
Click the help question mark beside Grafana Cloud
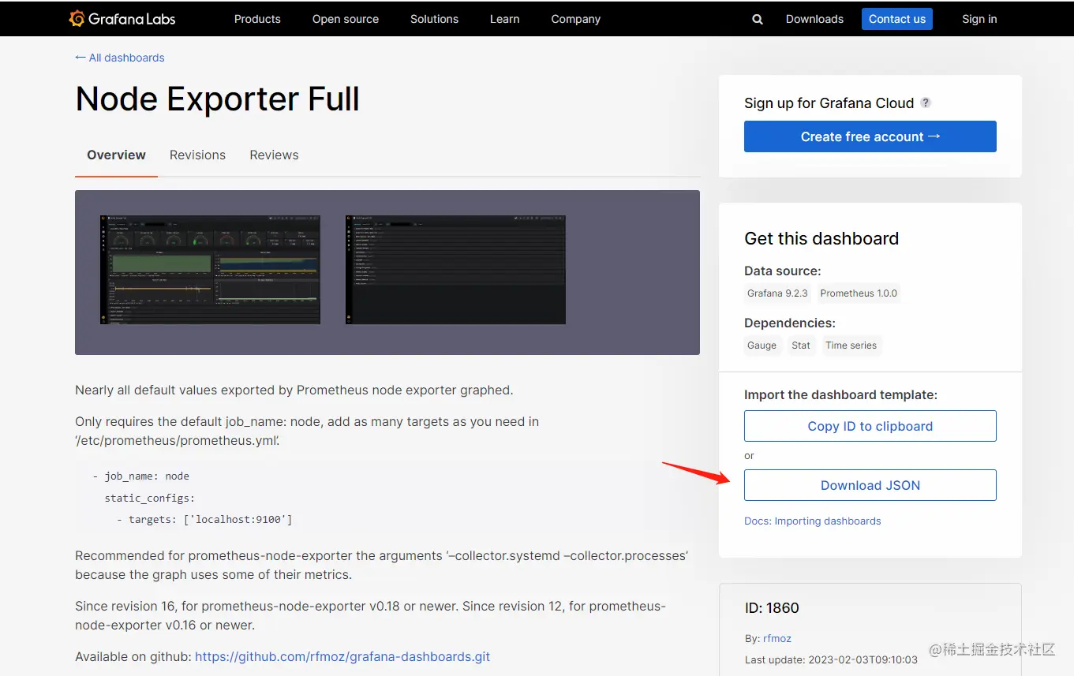(x=926, y=103)
